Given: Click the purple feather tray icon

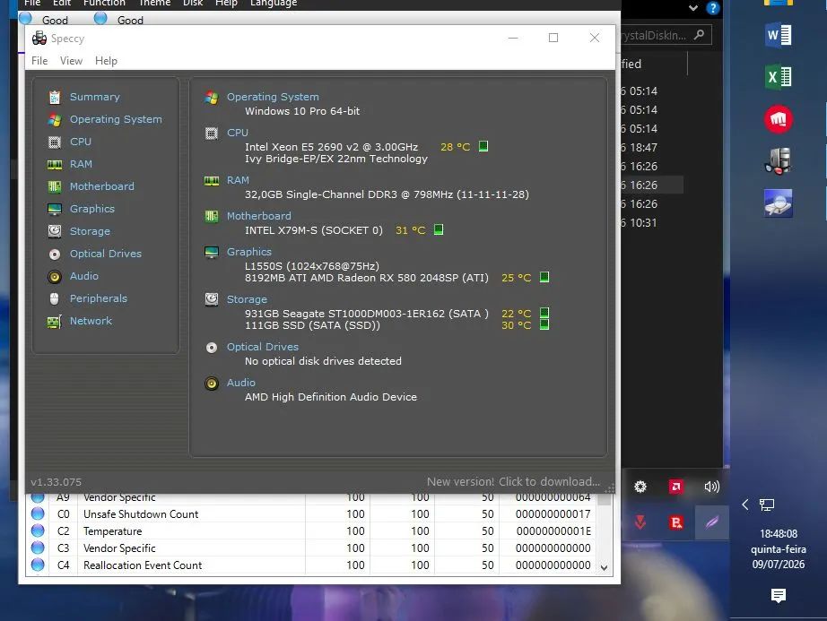Looking at the screenshot, I should (x=711, y=522).
